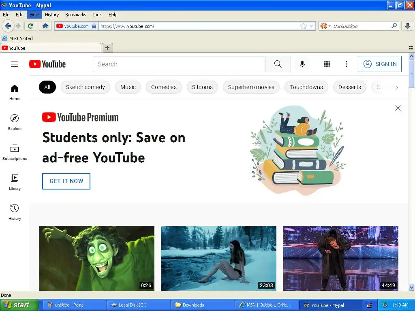This screenshot has width=415, height=311.
Task: Open the stage performer 44:49 video thumbnail
Action: 340,258
